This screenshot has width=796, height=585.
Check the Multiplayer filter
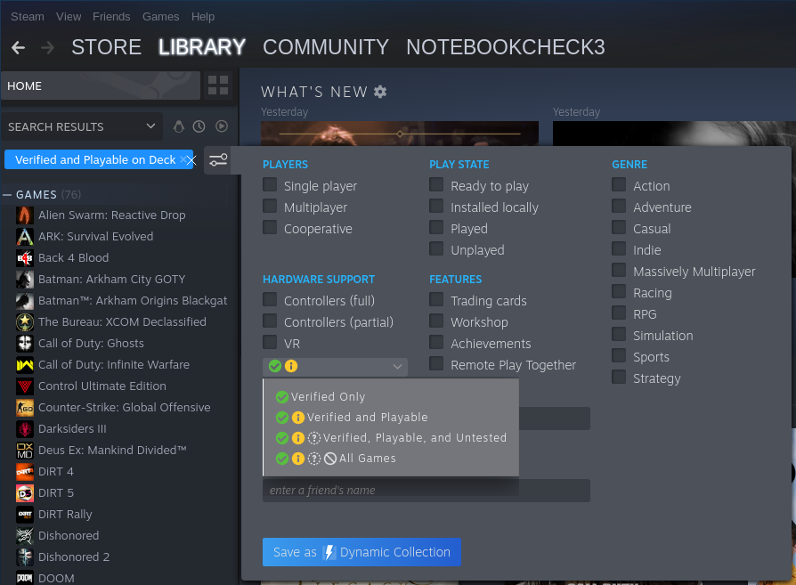[270, 206]
